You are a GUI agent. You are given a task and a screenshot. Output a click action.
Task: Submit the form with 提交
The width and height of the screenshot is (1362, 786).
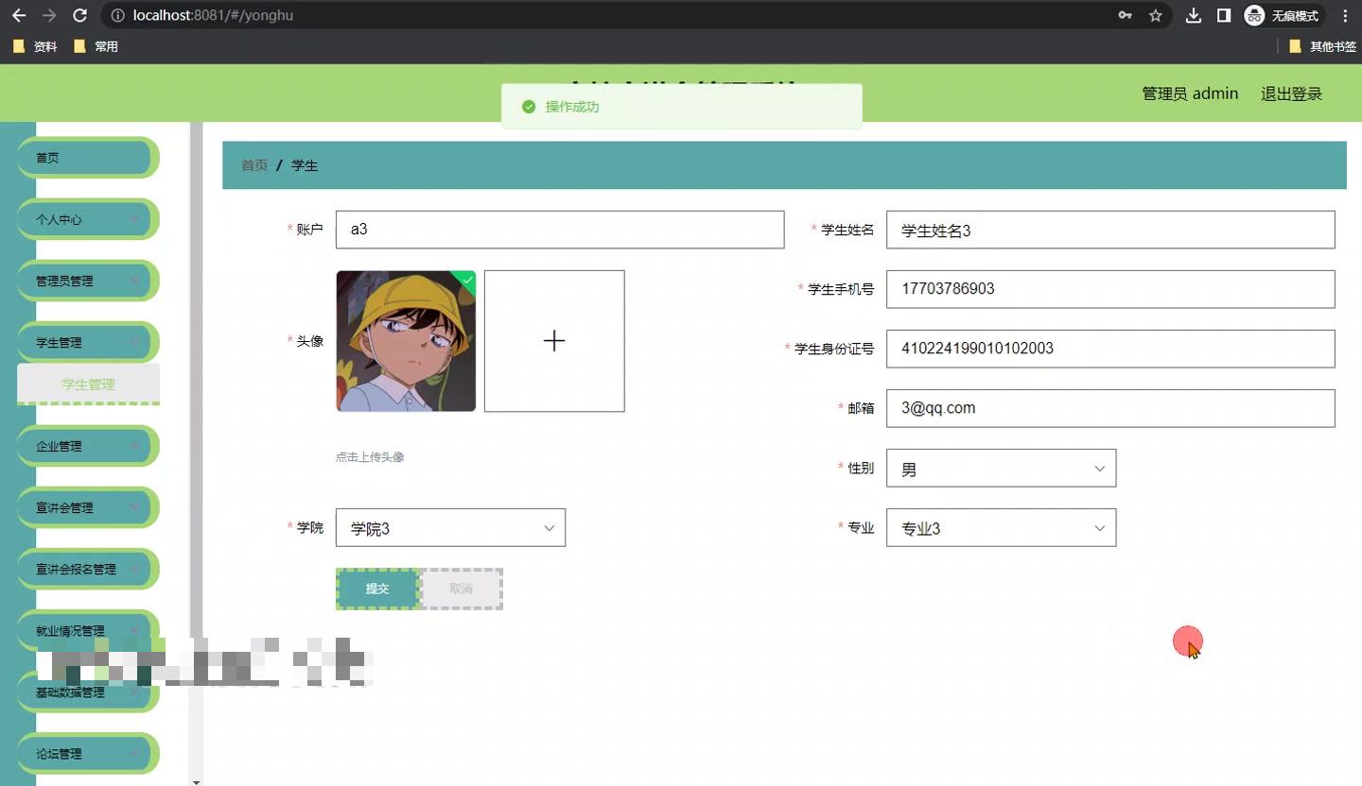[377, 589]
